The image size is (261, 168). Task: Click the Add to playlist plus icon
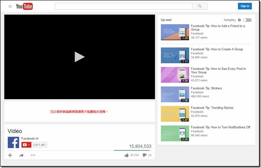(x=10, y=155)
